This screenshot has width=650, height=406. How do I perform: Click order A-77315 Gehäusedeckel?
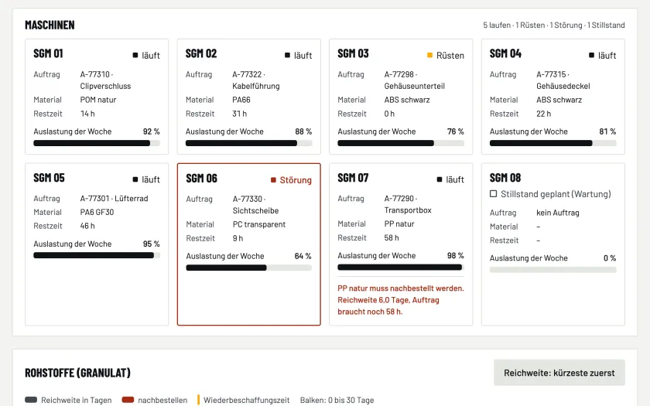click(x=563, y=80)
